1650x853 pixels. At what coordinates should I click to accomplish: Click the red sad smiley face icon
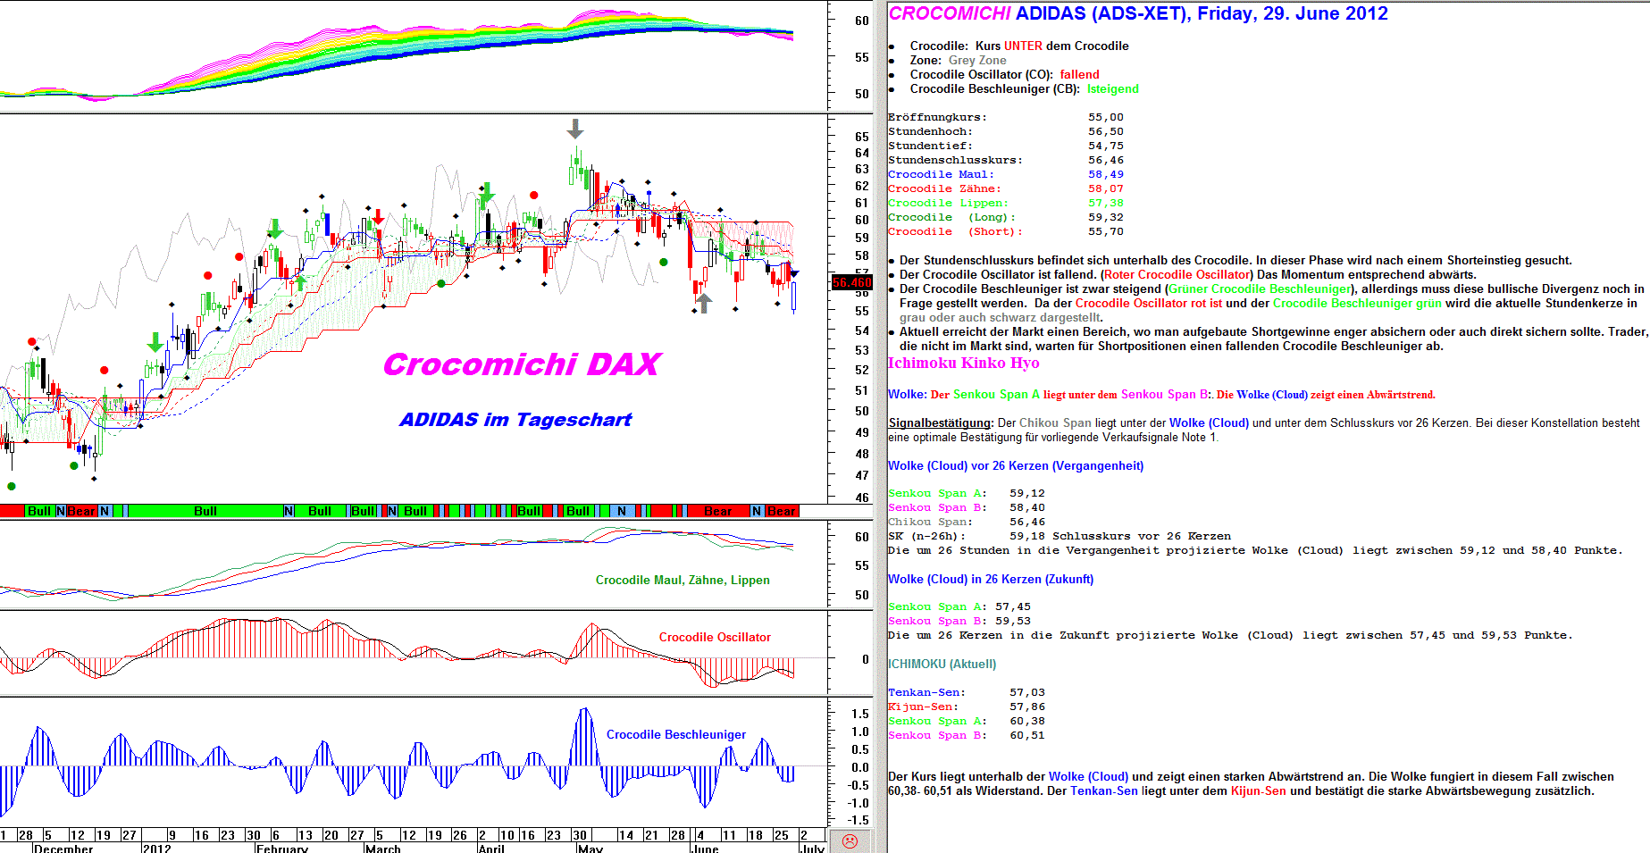click(850, 840)
